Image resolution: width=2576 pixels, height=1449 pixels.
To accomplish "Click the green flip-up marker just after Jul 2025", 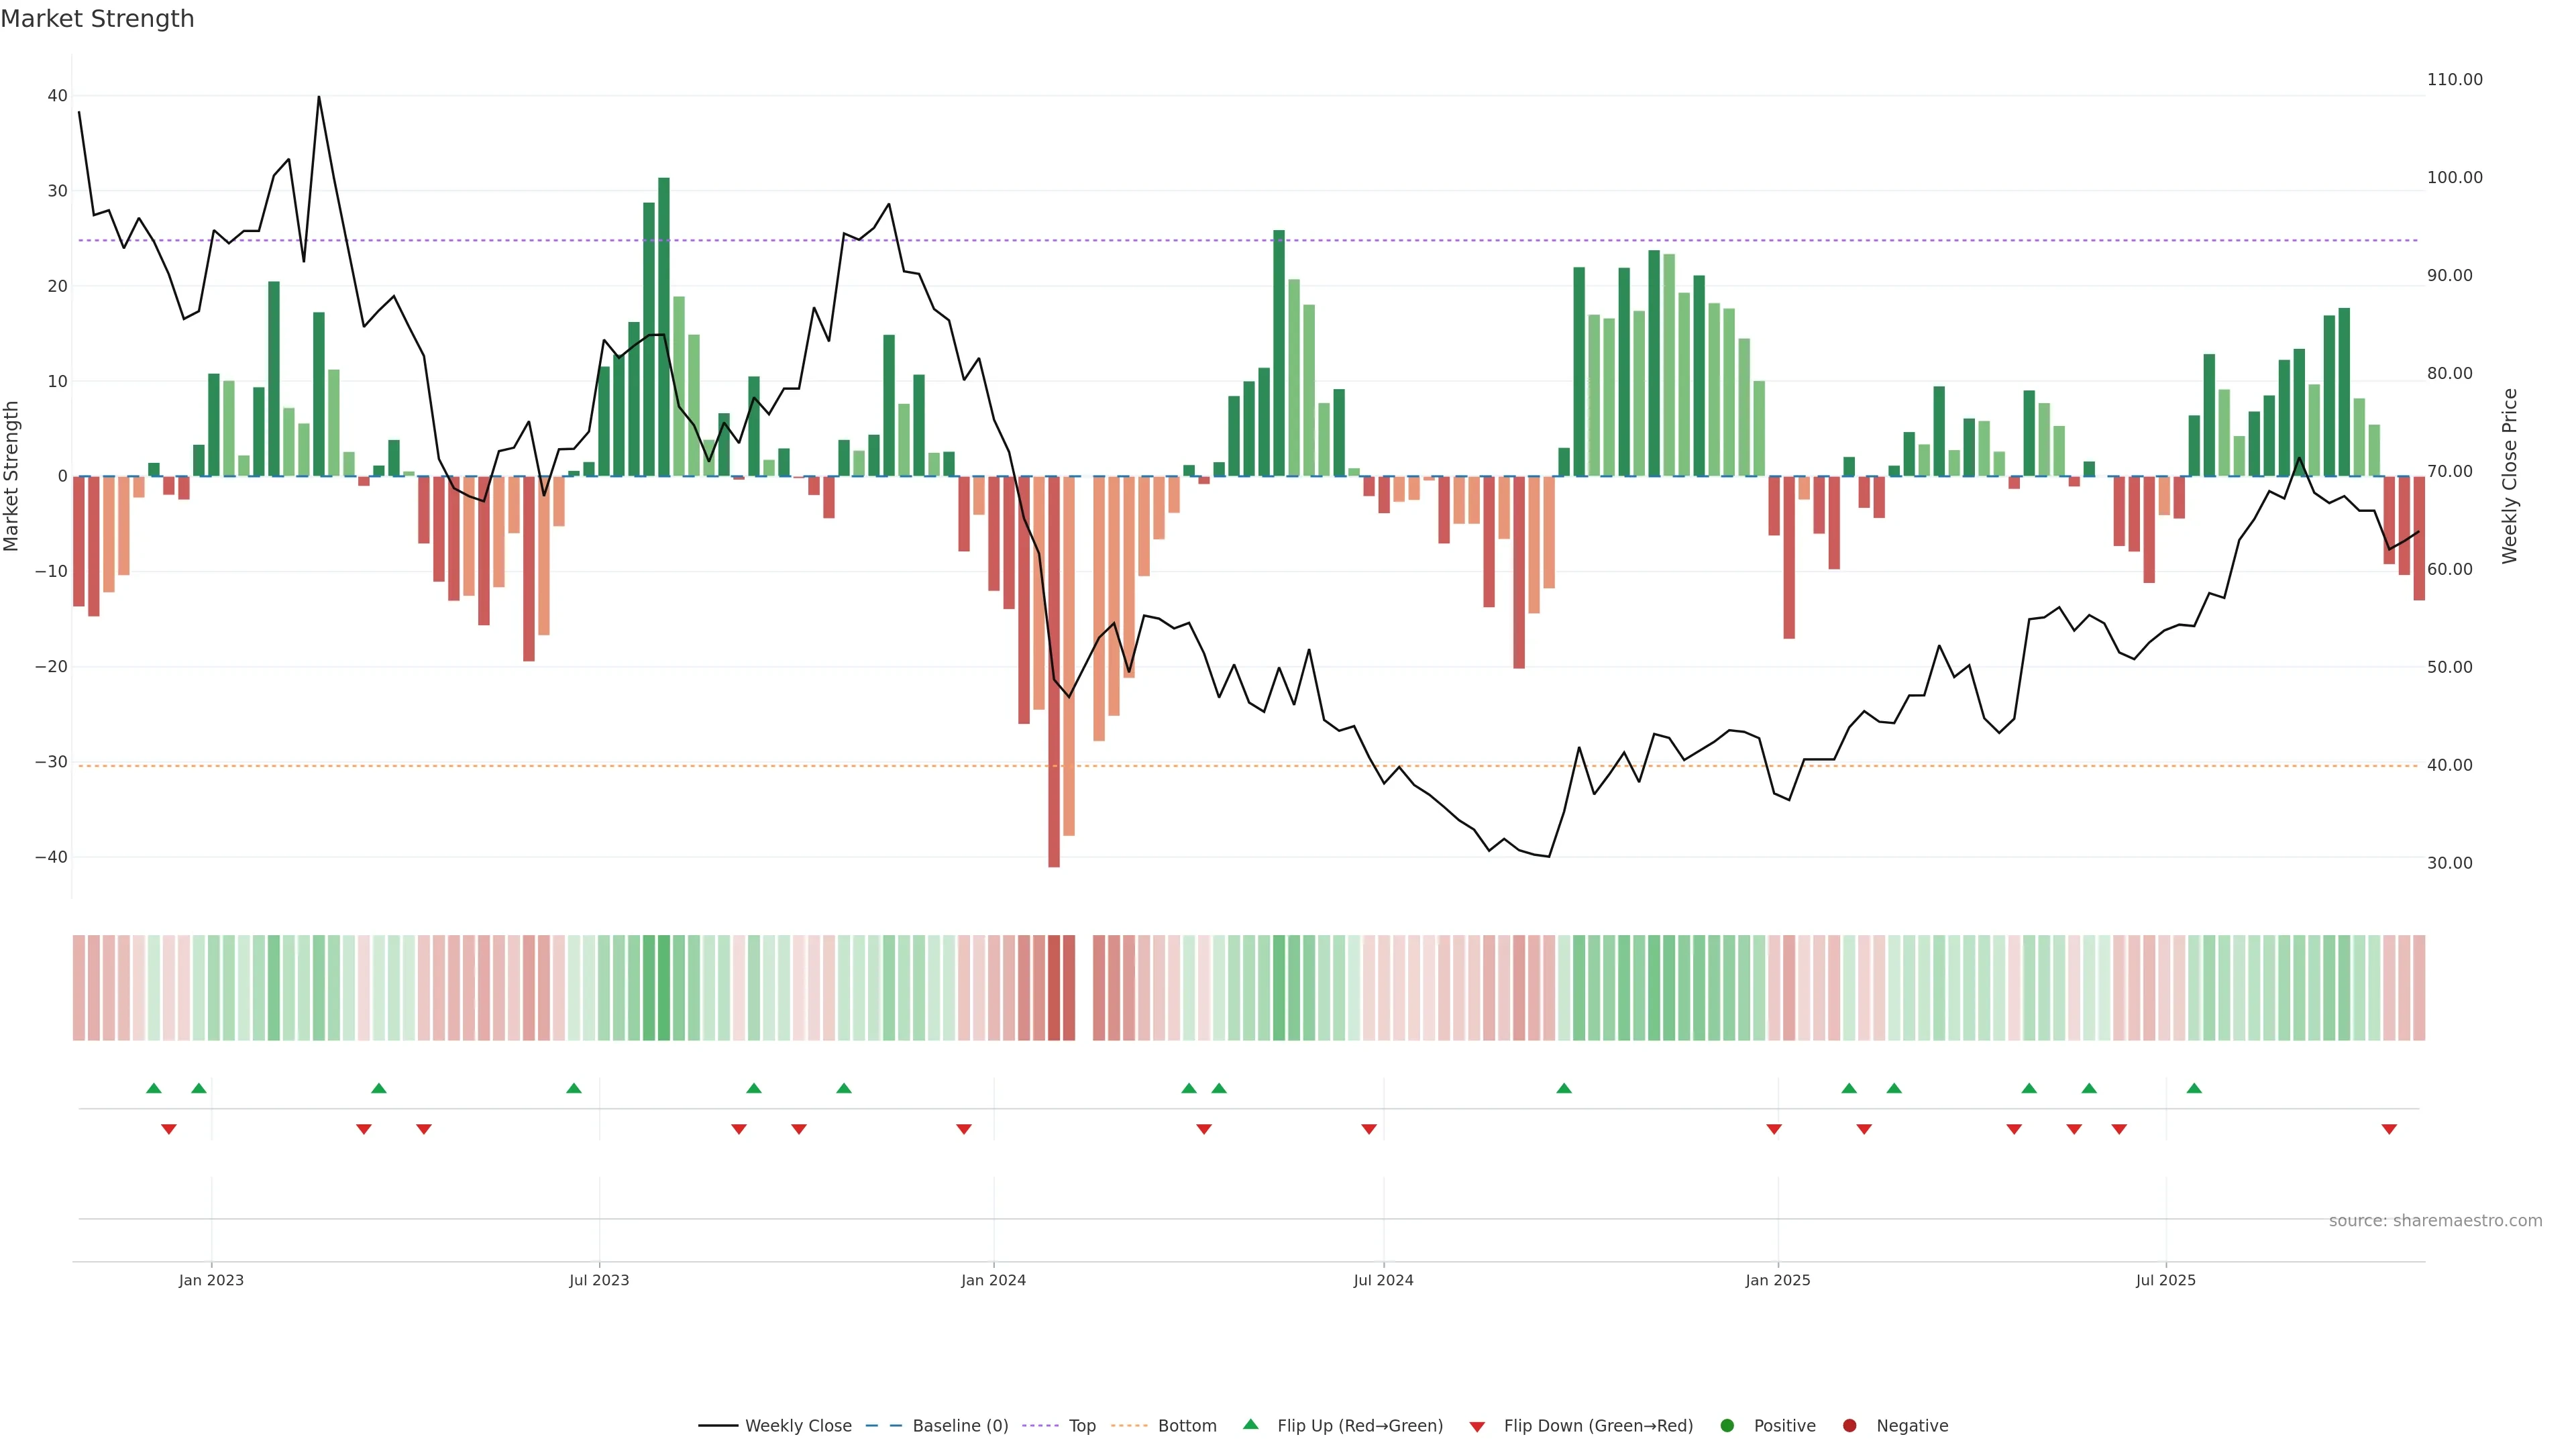I will [2194, 1088].
